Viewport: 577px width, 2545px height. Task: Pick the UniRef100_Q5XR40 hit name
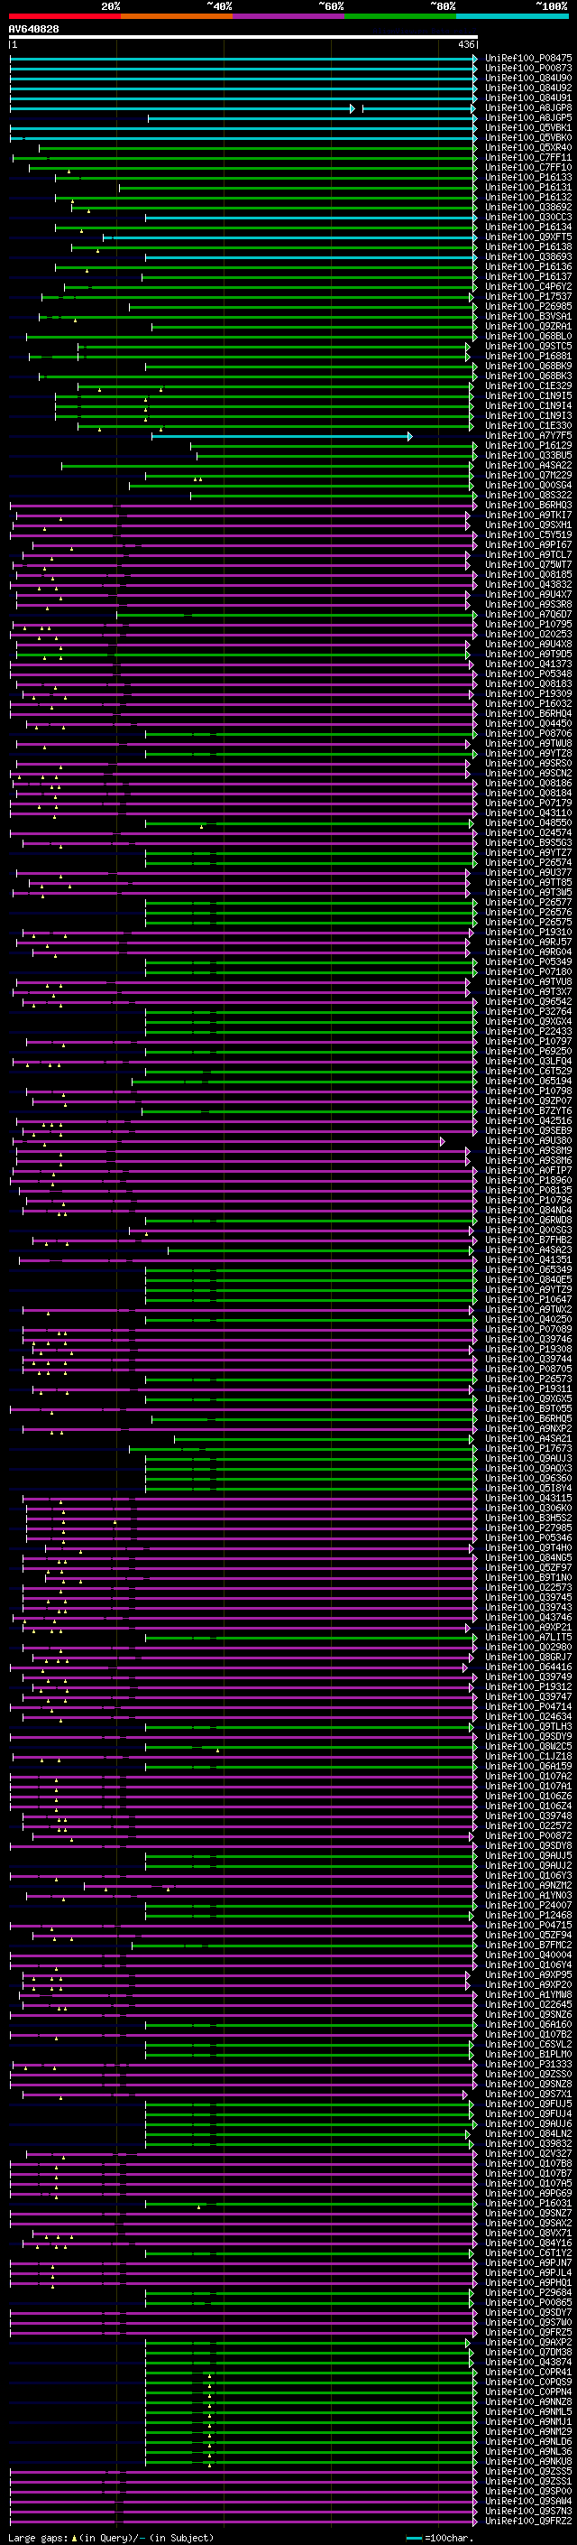coord(528,147)
